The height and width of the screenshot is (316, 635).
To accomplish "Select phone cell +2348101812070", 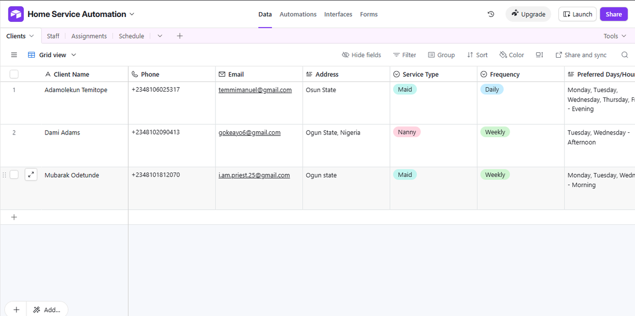I will [172, 188].
